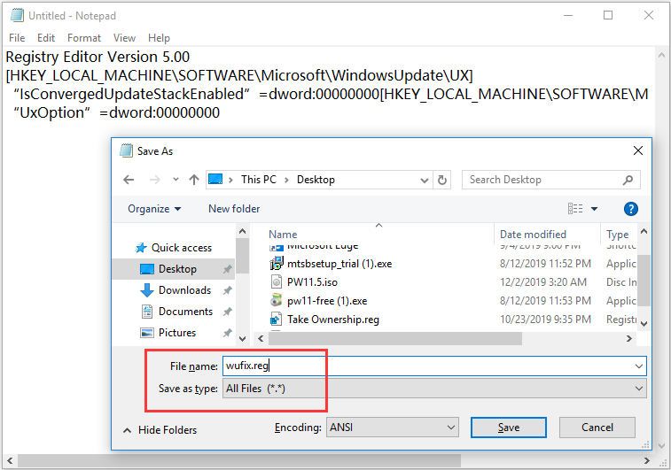Expand the address bar history dropdown
The image size is (671, 470).
coord(424,180)
